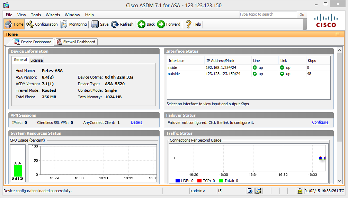Sort by the Interface column header
This screenshot has width=348, height=198.
[186, 61]
